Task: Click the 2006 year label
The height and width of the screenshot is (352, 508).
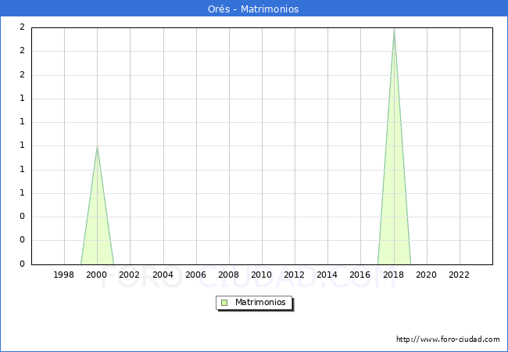Action: click(195, 275)
